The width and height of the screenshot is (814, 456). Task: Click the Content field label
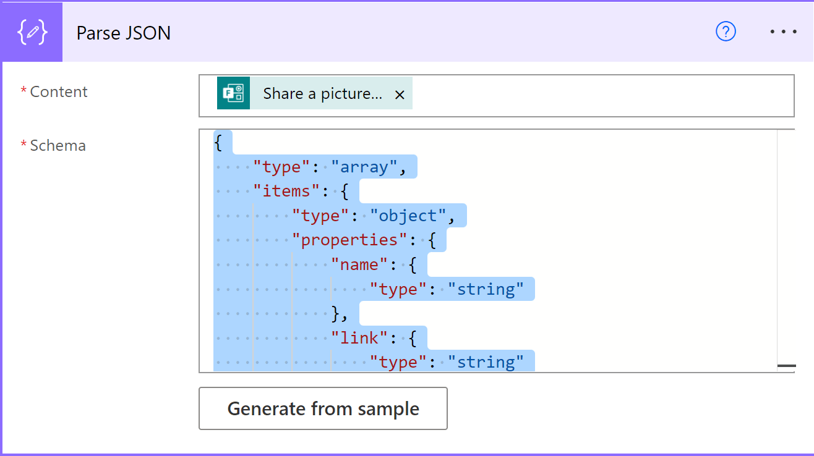click(58, 91)
